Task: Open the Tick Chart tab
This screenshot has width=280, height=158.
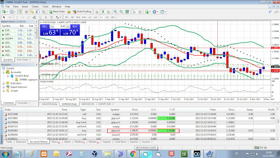Action: click(22, 60)
